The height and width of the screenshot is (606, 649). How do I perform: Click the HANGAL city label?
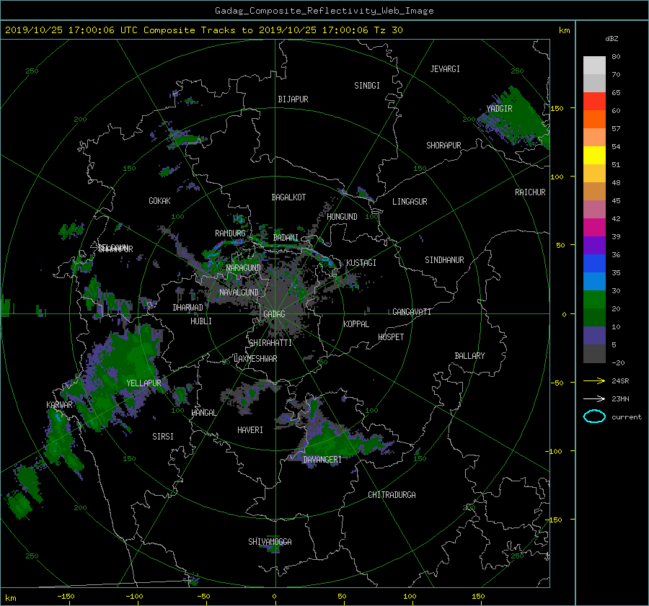click(x=203, y=413)
